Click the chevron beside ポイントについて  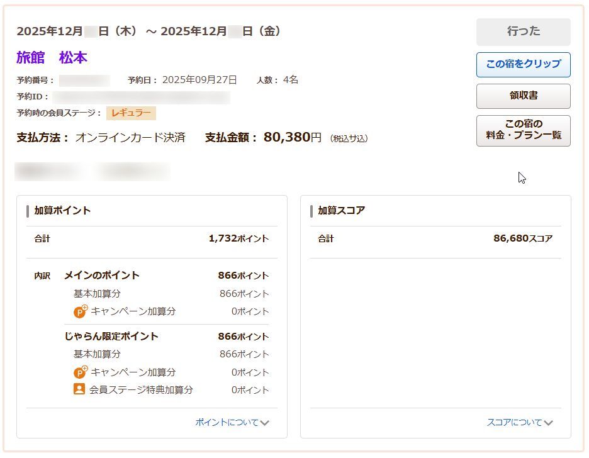tap(265, 423)
